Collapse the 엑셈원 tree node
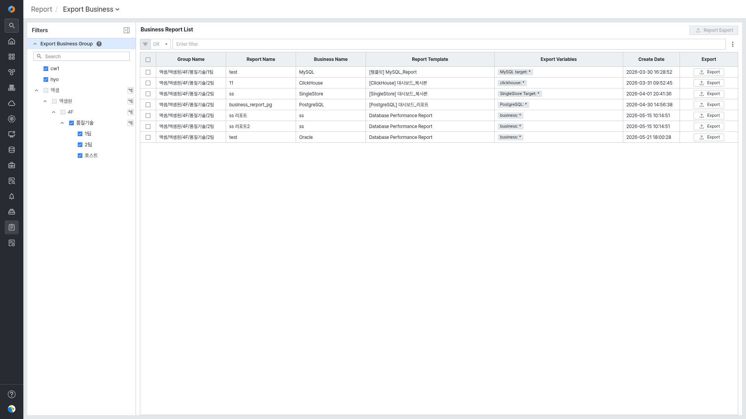 pos(45,101)
